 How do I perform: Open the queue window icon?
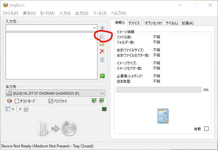coord(8,109)
